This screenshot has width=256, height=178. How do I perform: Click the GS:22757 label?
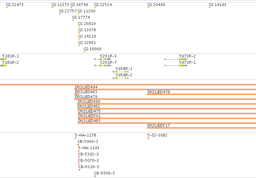click(68, 11)
